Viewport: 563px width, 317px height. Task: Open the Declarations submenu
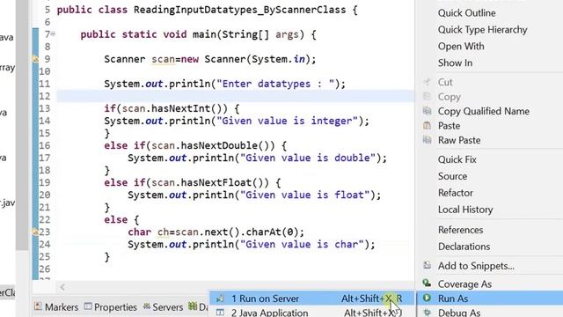click(x=464, y=247)
